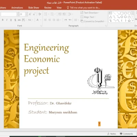Click the Engineering Economic project title text
Screen dimensions: 137x137
click(47, 60)
